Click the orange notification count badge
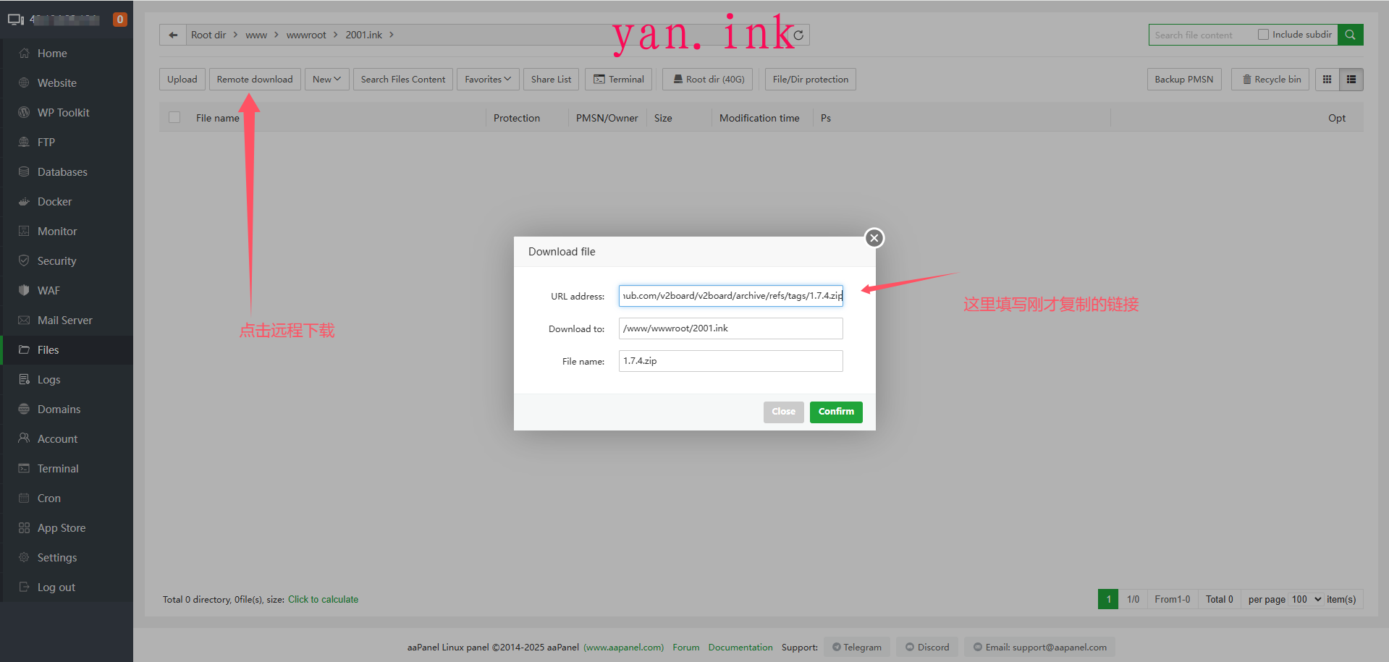 click(120, 20)
